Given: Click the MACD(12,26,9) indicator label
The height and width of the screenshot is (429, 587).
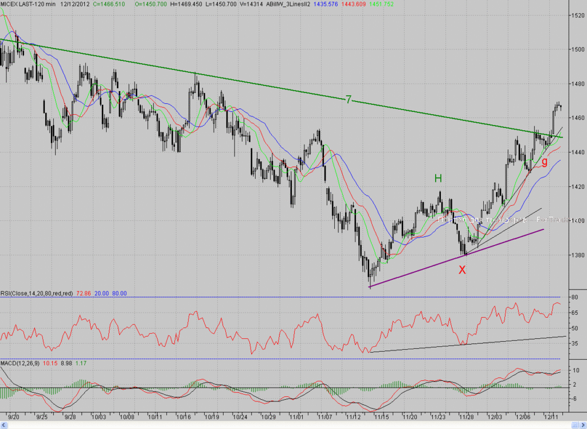Looking at the screenshot, I should tap(20, 364).
